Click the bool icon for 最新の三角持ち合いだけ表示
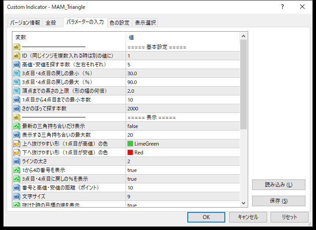The width and height of the screenshot is (316, 230). click(17, 126)
